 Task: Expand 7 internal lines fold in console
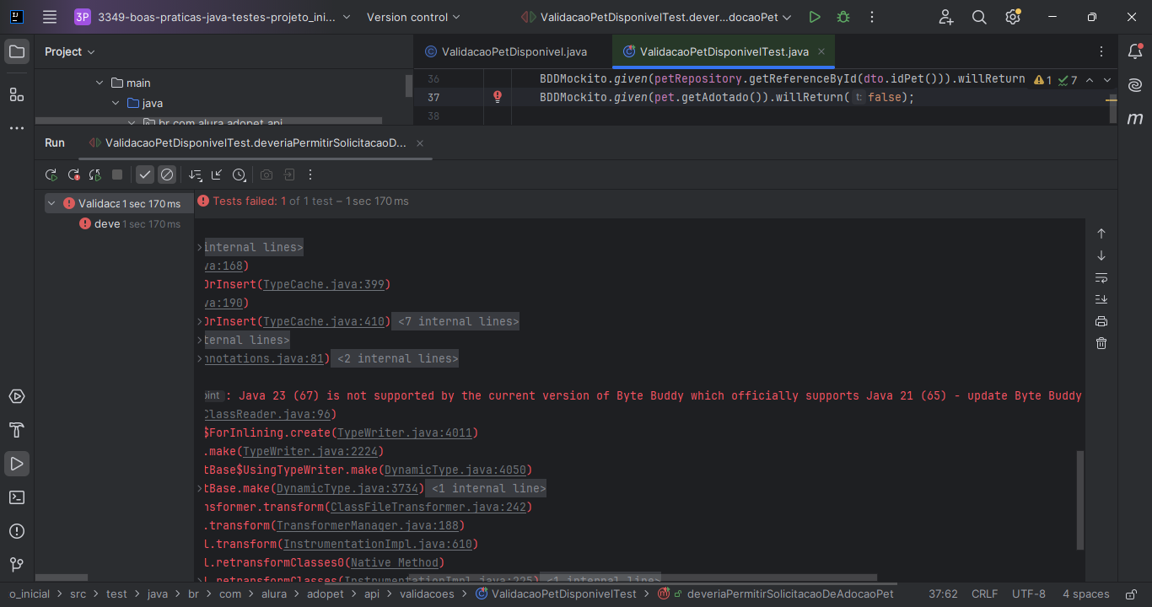point(455,321)
